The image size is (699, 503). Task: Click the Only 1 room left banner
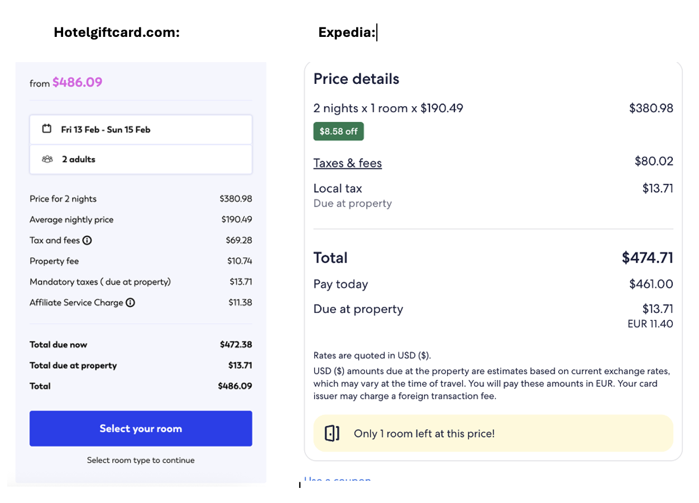pyautogui.click(x=494, y=433)
